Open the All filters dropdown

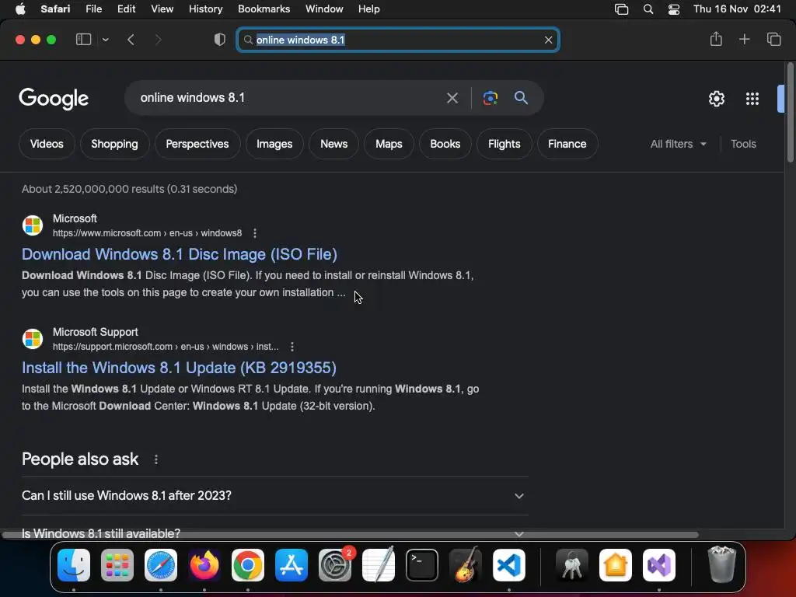click(x=678, y=144)
